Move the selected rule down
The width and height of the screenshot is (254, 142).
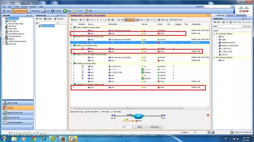pyautogui.click(x=101, y=20)
